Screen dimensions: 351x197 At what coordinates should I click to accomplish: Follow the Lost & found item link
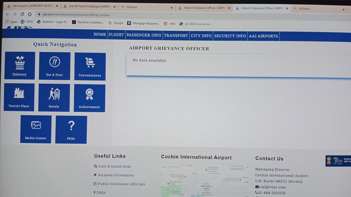point(112,166)
